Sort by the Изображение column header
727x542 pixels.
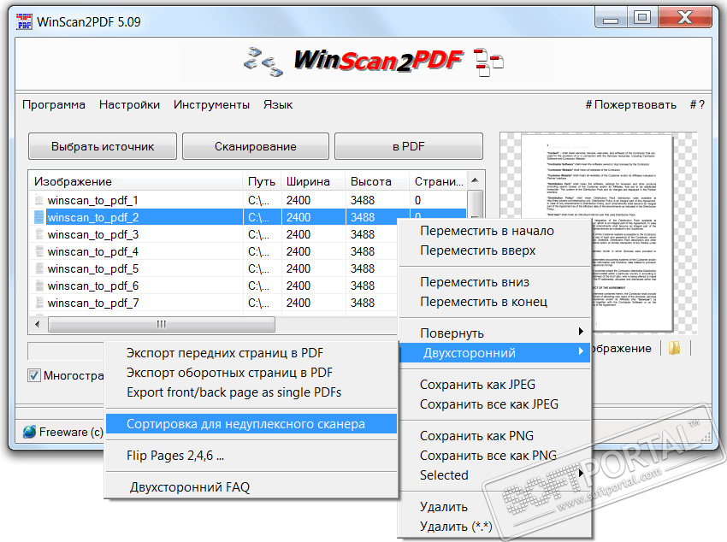coord(136,181)
